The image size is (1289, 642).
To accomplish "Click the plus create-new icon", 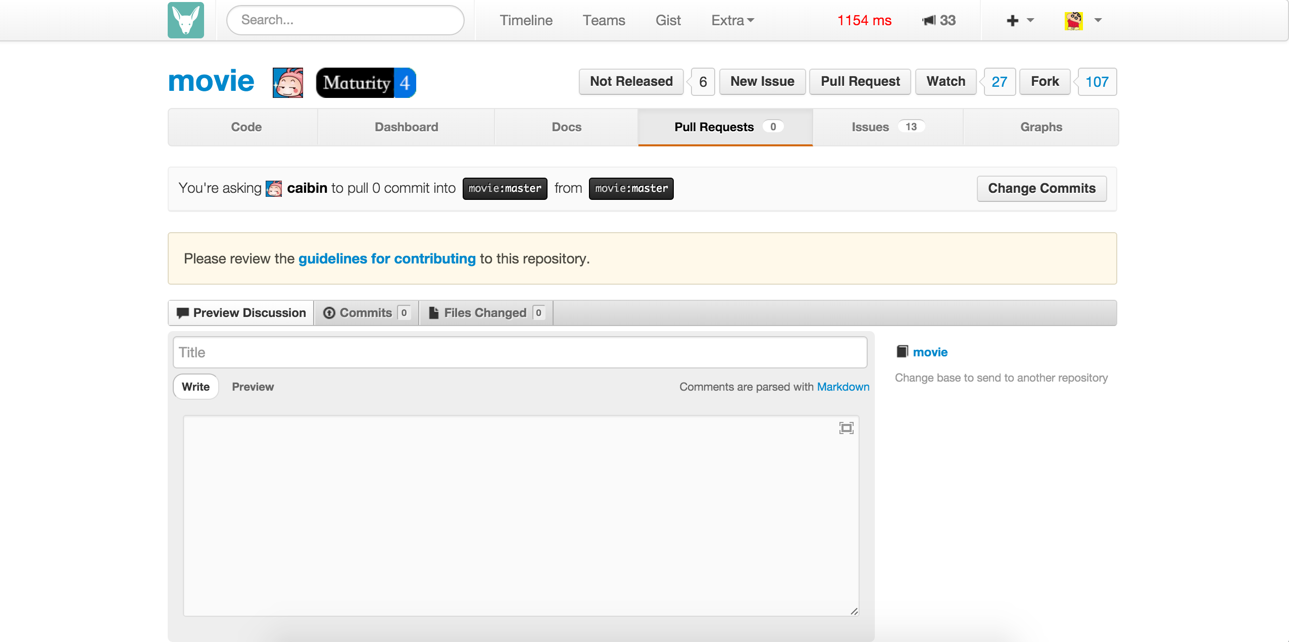I will (x=1012, y=21).
